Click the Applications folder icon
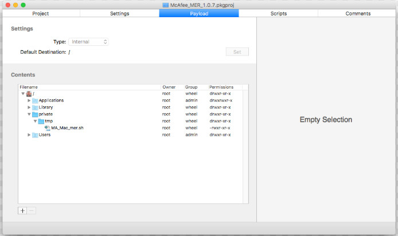Viewport: 398px width, 236px height. click(35, 101)
